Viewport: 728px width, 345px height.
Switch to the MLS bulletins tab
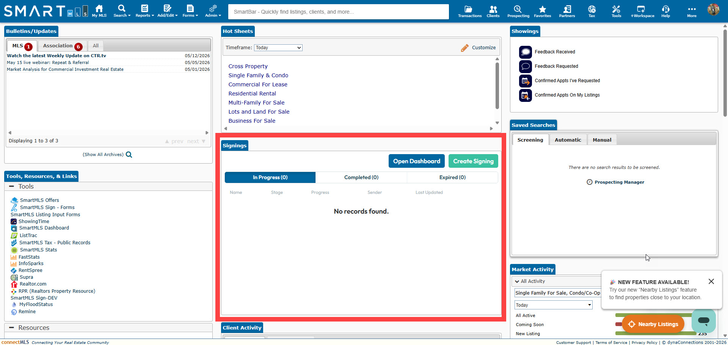point(22,46)
